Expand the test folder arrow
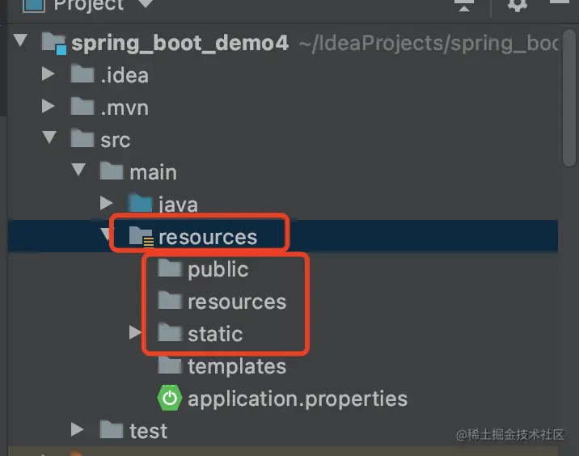 click(x=77, y=429)
